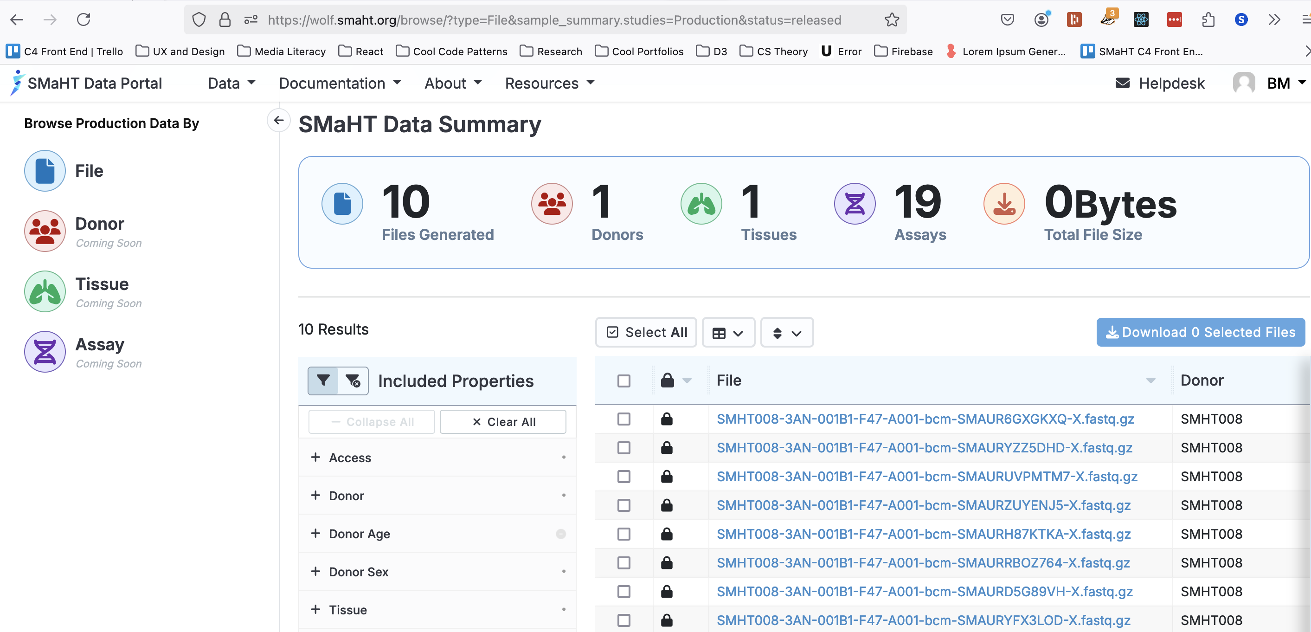Viewport: 1311px width, 632px height.
Task: Sort by the File column caret
Action: pyautogui.click(x=1150, y=380)
